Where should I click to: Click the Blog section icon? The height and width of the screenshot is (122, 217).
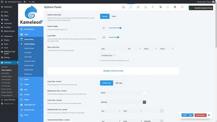(21, 89)
